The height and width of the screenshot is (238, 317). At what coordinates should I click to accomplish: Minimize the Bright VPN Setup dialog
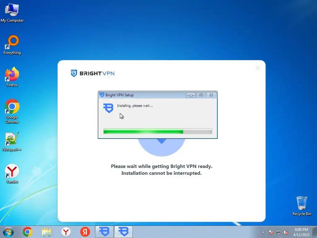pyautogui.click(x=191, y=95)
